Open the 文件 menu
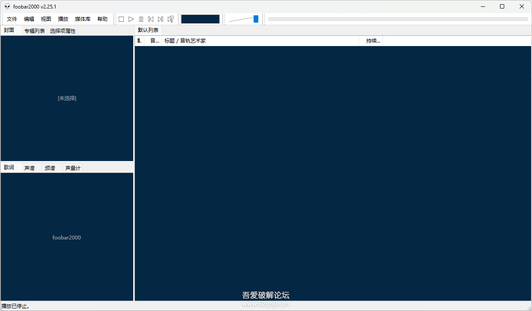This screenshot has width=532, height=311. tap(12, 19)
